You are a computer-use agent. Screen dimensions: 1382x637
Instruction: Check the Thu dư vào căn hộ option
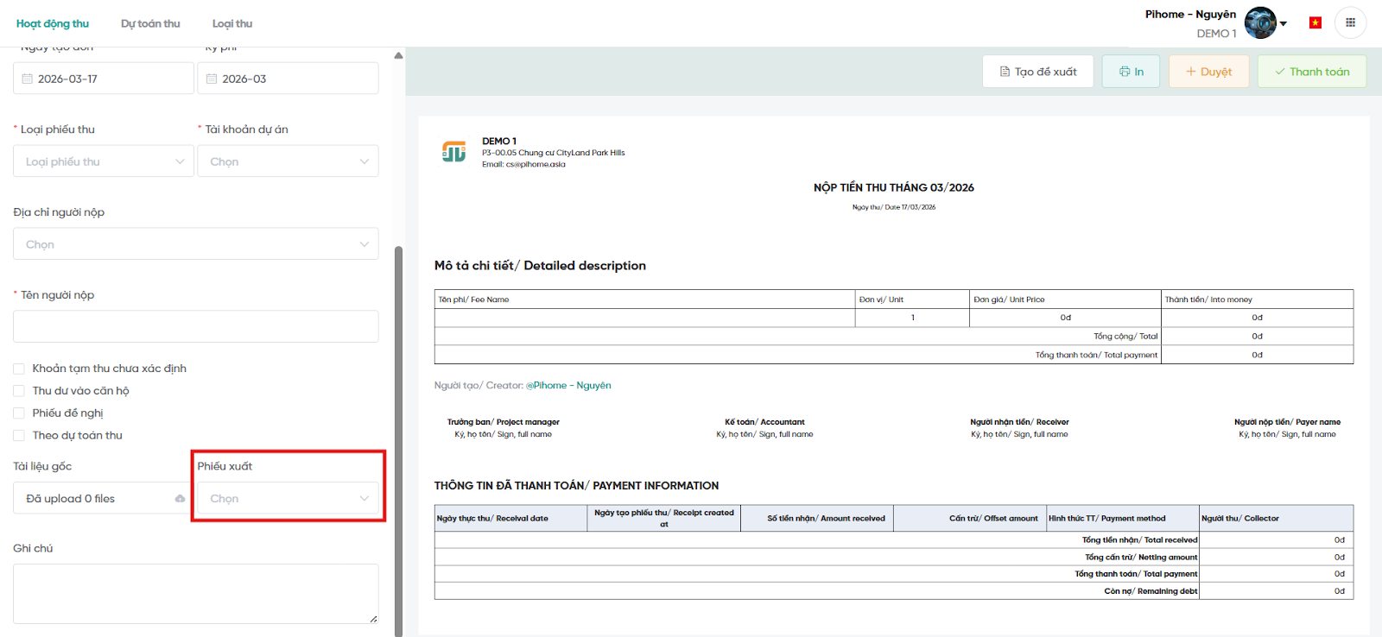pyautogui.click(x=19, y=391)
